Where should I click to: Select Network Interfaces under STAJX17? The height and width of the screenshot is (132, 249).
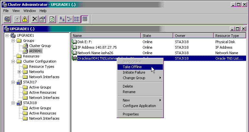tap(44, 98)
